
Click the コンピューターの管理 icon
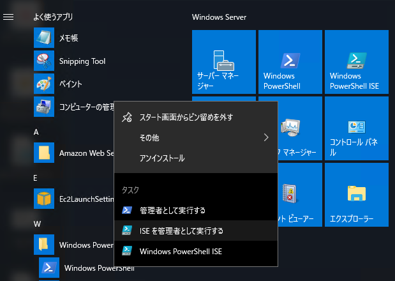[x=44, y=107]
